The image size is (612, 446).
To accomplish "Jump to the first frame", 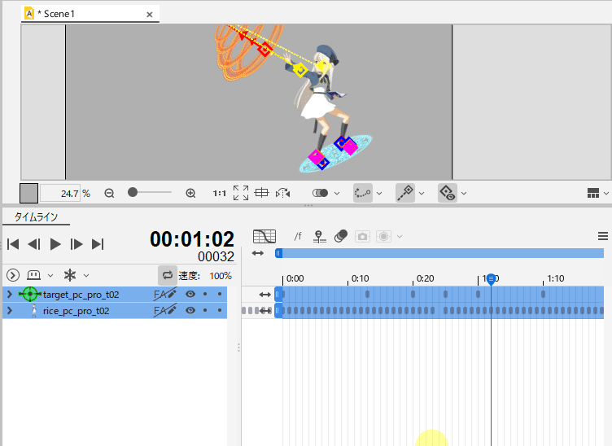I will pyautogui.click(x=13, y=244).
